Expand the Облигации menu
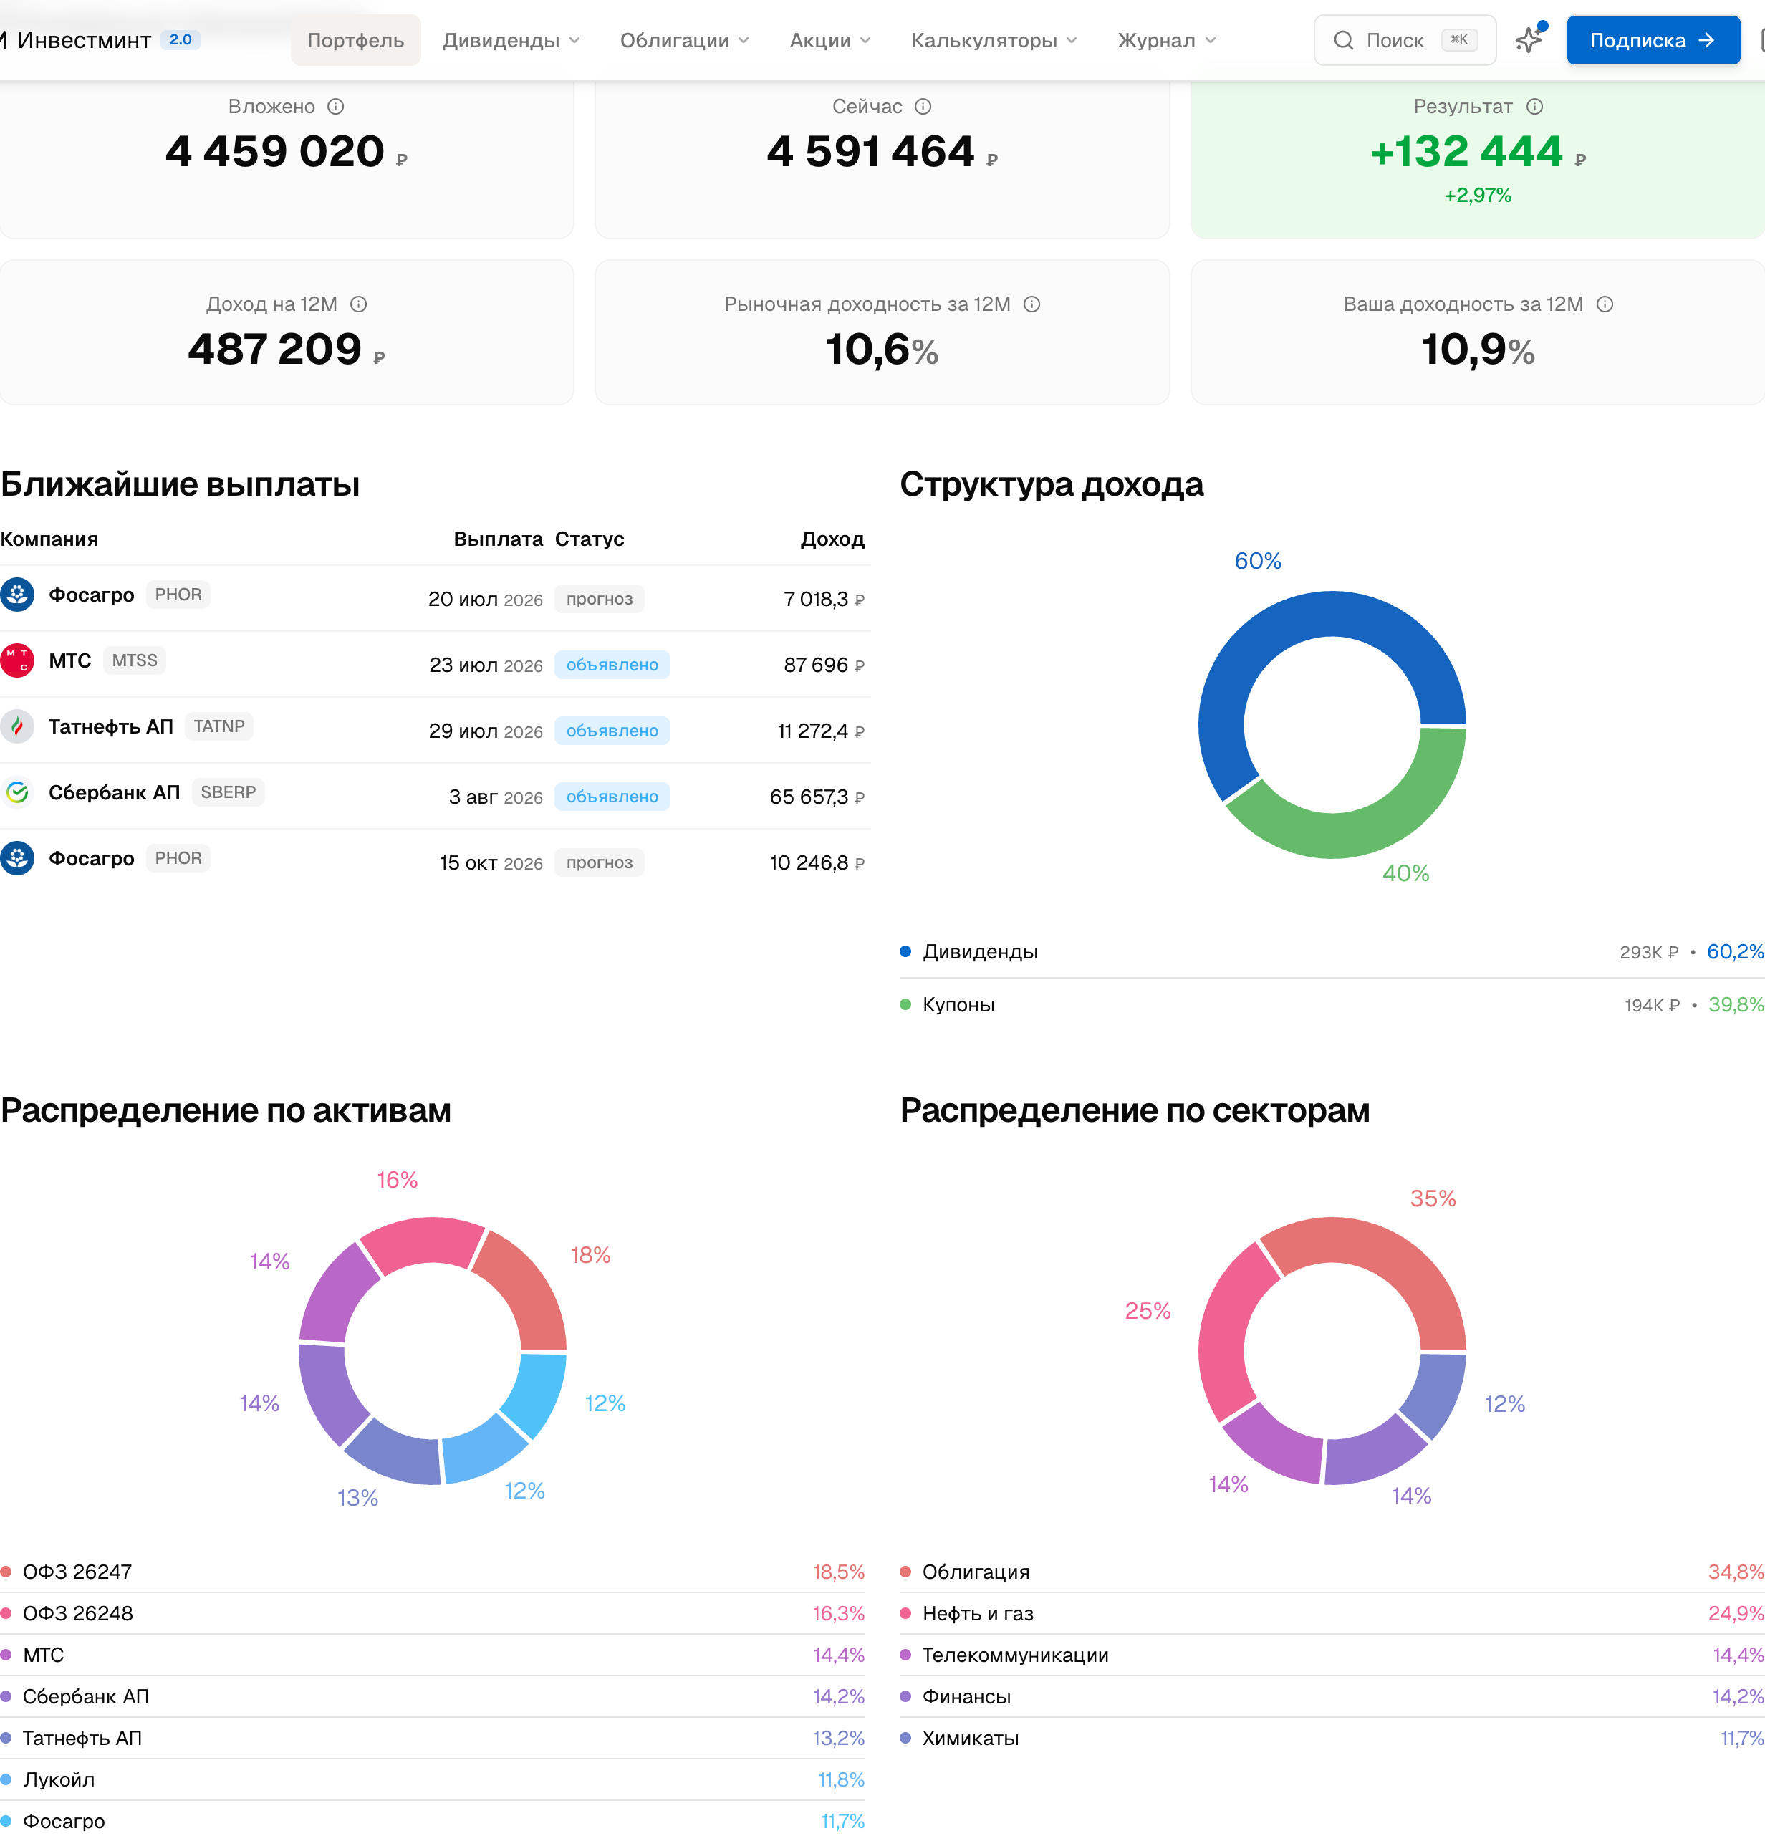Image resolution: width=1765 pixels, height=1841 pixels. (x=684, y=40)
